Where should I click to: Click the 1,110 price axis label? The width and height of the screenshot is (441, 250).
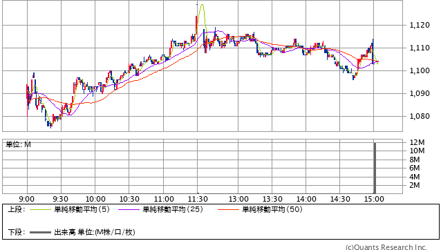(x=420, y=48)
